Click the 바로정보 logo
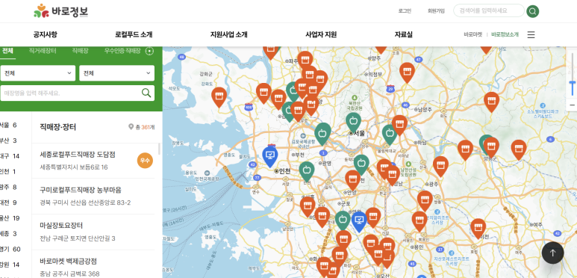The width and height of the screenshot is (577, 278). (x=60, y=11)
